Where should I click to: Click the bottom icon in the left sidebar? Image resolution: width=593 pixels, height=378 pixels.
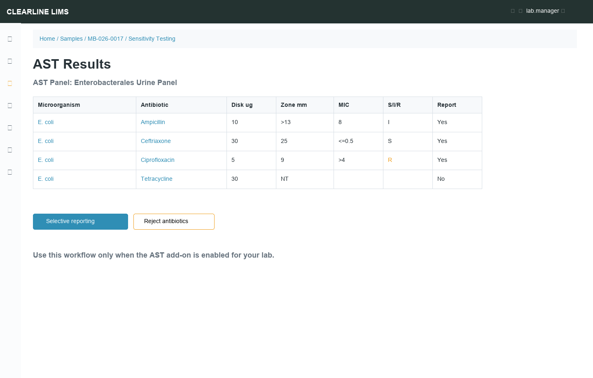pos(10,172)
